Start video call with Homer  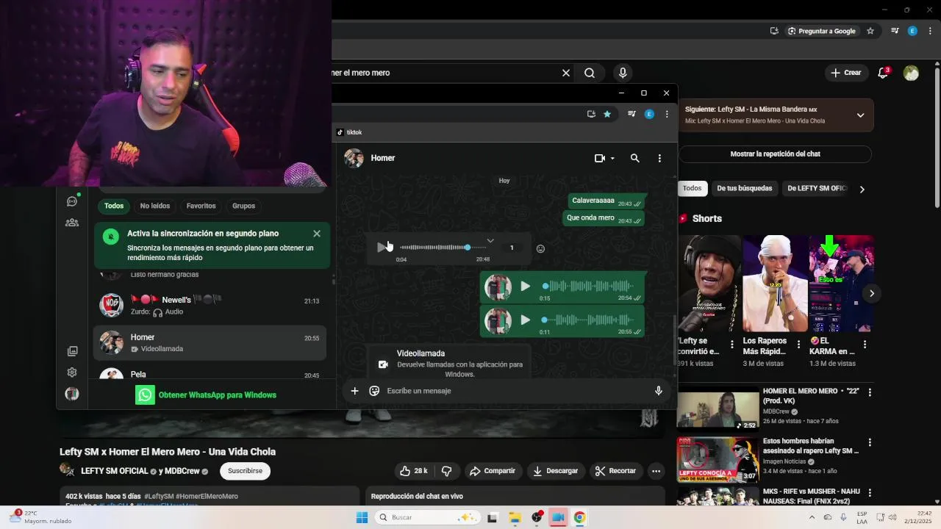tap(600, 158)
